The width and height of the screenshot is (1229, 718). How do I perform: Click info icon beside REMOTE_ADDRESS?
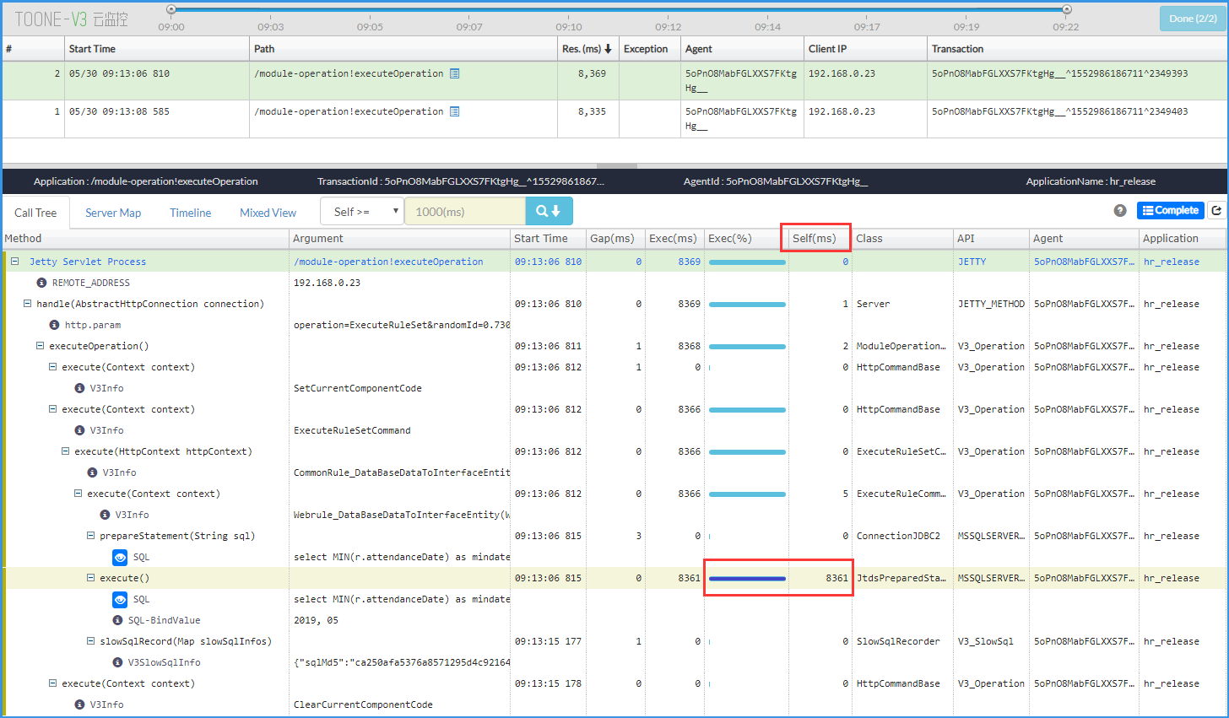(x=41, y=283)
